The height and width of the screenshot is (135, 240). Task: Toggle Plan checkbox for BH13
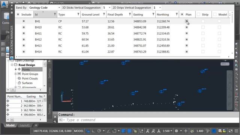pyautogui.click(x=187, y=46)
